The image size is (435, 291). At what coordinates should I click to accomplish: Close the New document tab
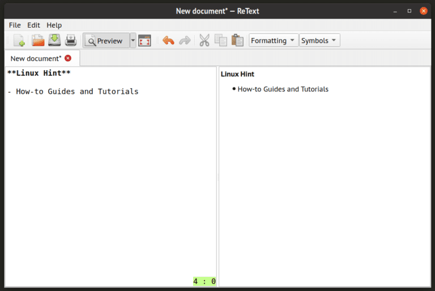tap(68, 58)
